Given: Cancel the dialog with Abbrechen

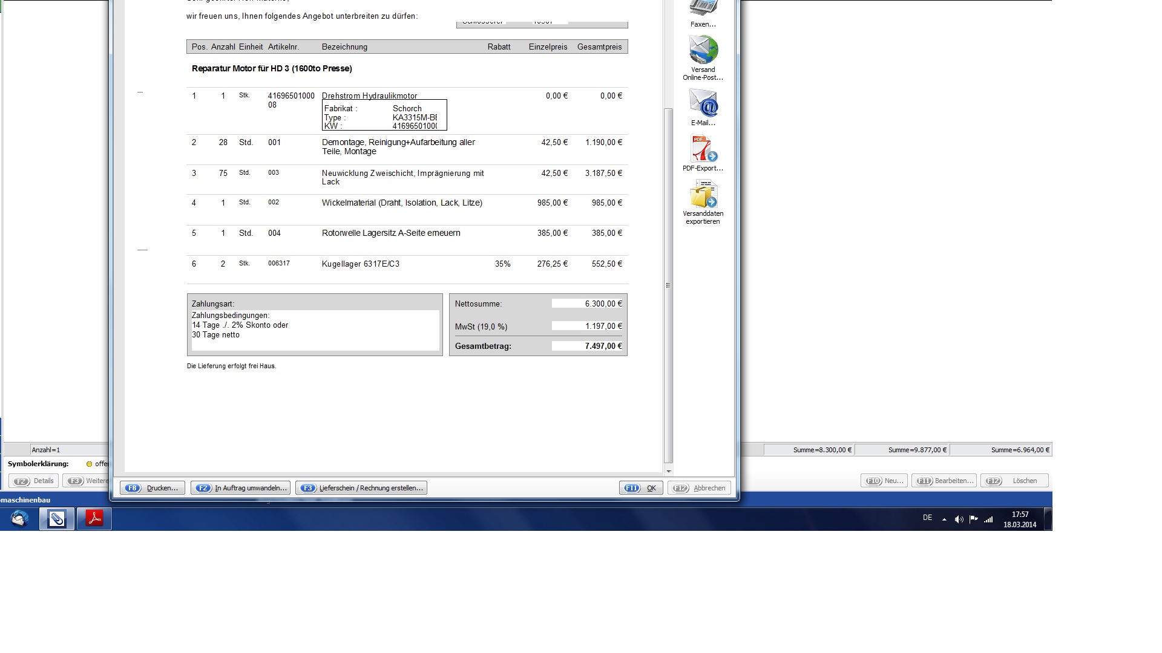Looking at the screenshot, I should [x=699, y=488].
